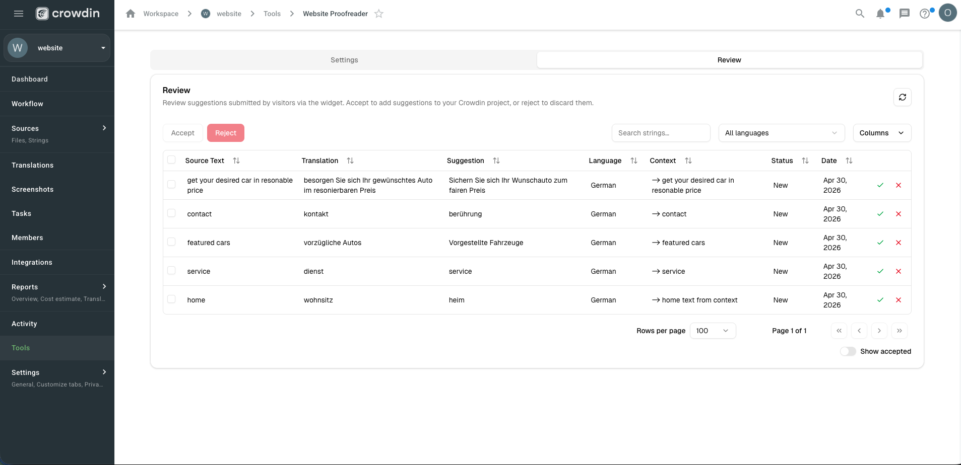Enable the Show accepted toggle

848,351
